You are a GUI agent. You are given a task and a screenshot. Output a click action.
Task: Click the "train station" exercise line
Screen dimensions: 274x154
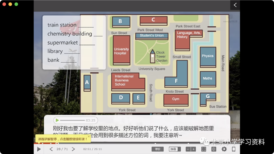(x=71, y=25)
